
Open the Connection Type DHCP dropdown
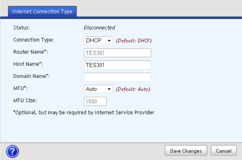click(x=98, y=41)
